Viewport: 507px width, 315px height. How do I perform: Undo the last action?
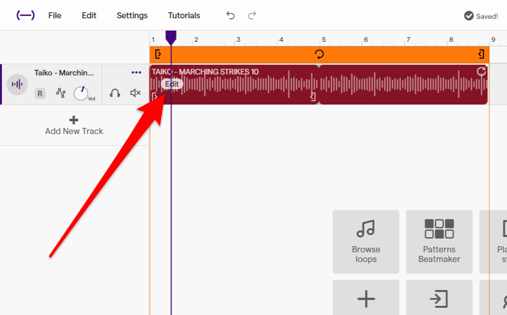pos(230,15)
